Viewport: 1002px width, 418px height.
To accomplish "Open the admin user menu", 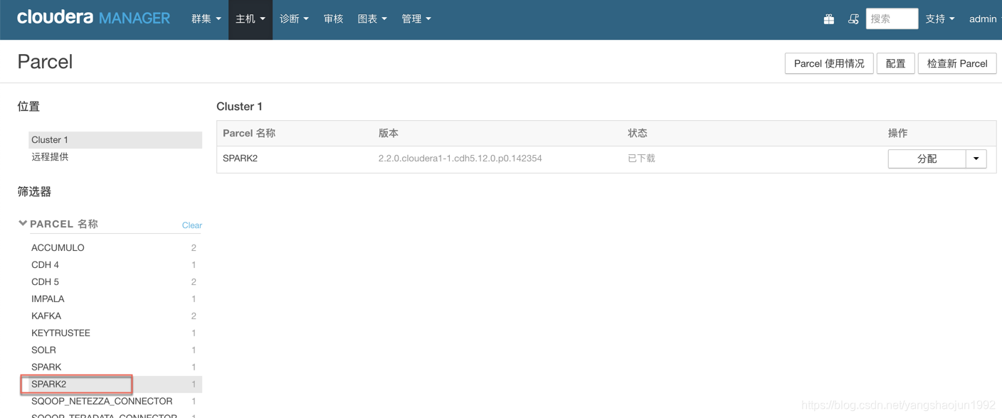I will [986, 19].
